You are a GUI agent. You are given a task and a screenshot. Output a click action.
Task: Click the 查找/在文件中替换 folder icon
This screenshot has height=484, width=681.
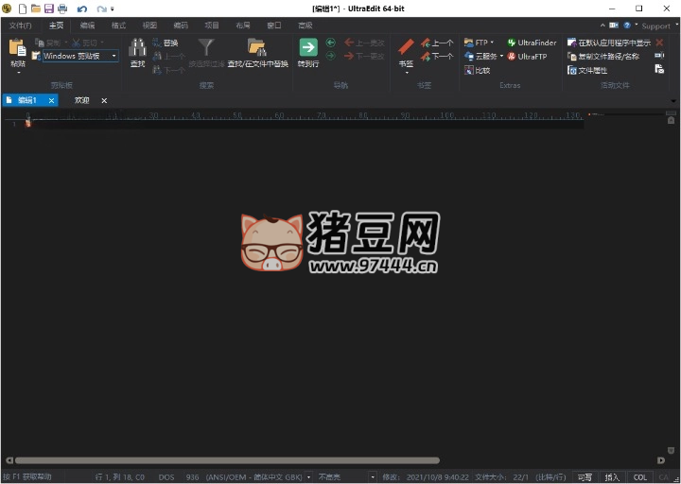pyautogui.click(x=257, y=47)
